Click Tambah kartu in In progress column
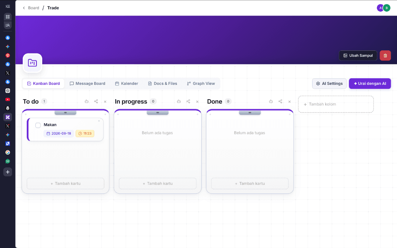 158,183
